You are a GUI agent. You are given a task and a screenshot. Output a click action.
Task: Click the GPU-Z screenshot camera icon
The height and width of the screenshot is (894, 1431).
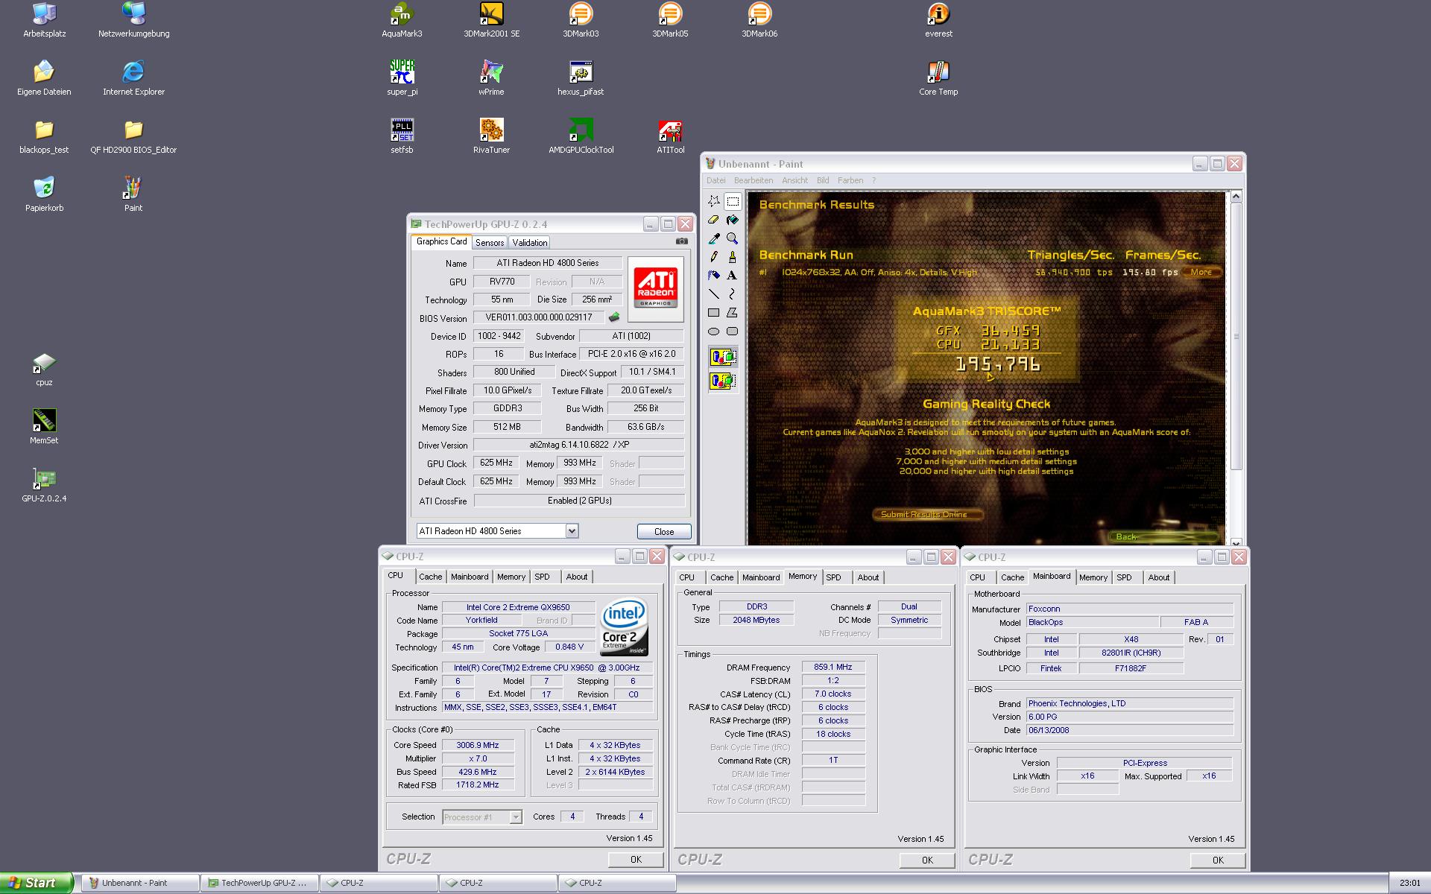coord(681,241)
